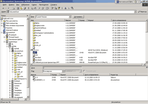Click the language bar help icon
Viewport: 148px width, 104px height.
[136, 2]
